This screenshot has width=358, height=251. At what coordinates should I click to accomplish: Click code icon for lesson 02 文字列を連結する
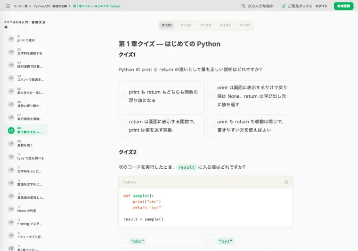[11, 52]
